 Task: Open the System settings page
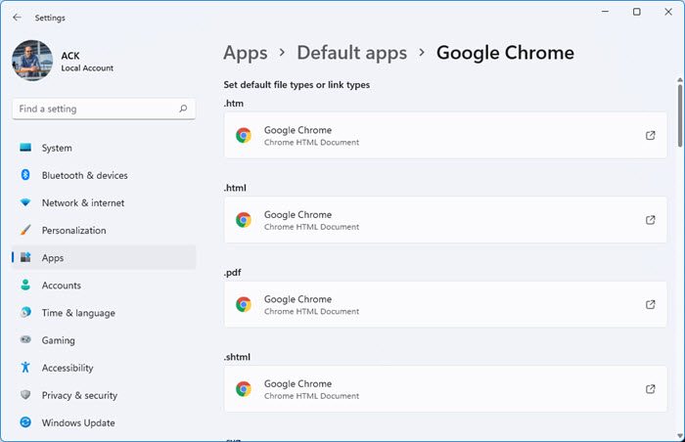57,149
